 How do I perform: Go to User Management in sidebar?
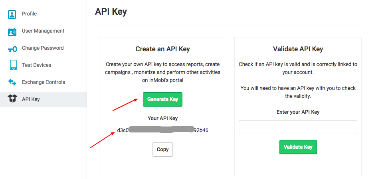[x=43, y=31]
